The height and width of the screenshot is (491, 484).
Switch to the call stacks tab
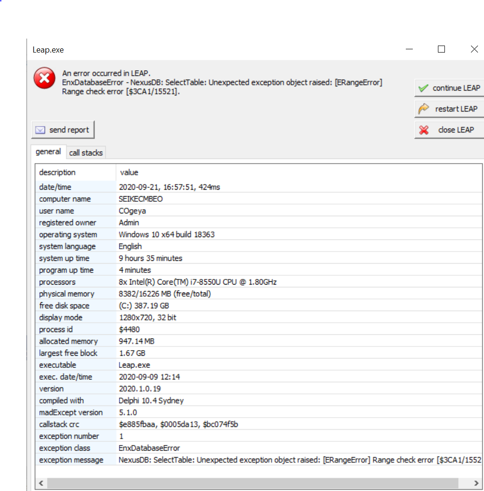(86, 153)
